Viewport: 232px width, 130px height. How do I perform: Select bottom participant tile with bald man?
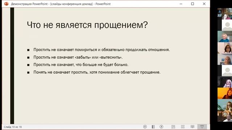click(225, 116)
